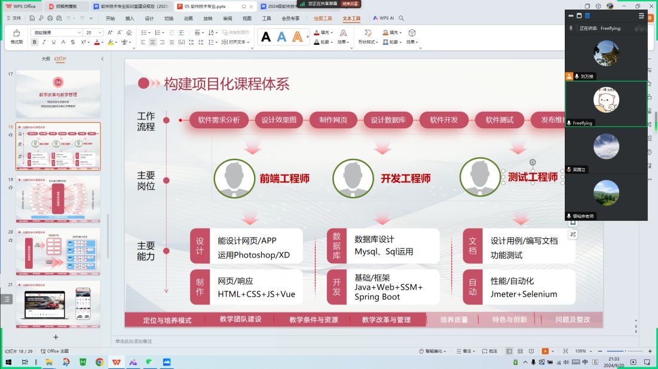658x369 pixels.
Task: Switch to the 动画 ribbon tab
Action: point(188,18)
